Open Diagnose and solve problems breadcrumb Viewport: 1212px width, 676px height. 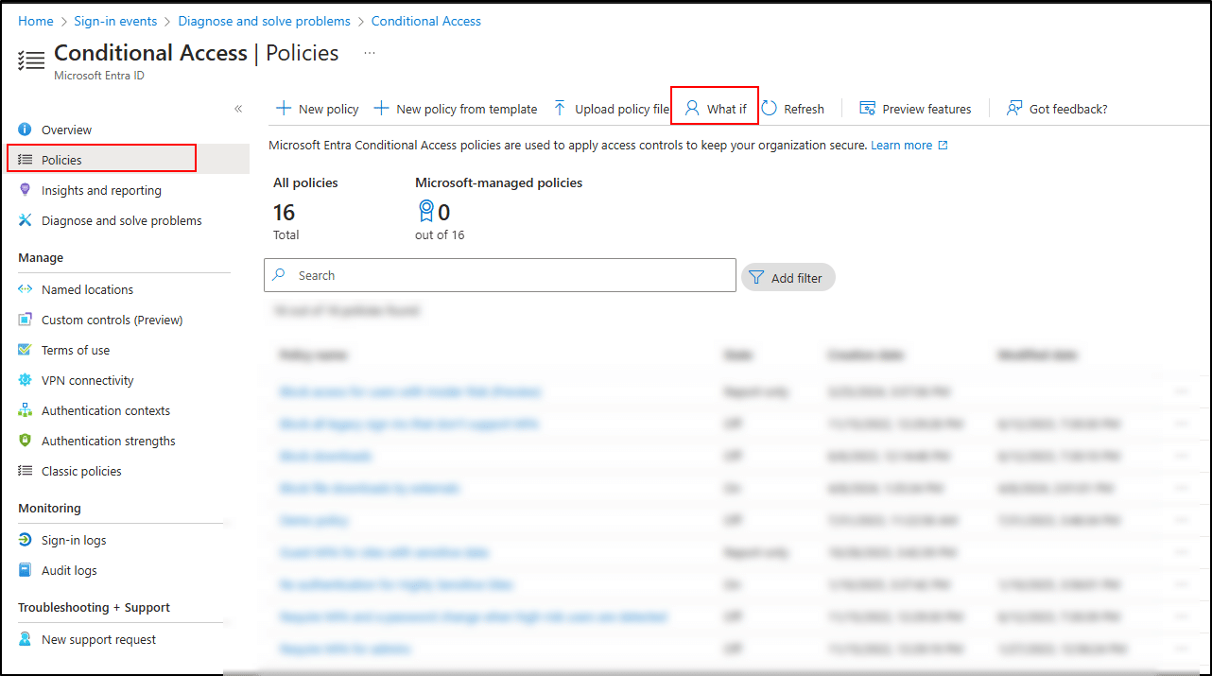click(x=264, y=21)
